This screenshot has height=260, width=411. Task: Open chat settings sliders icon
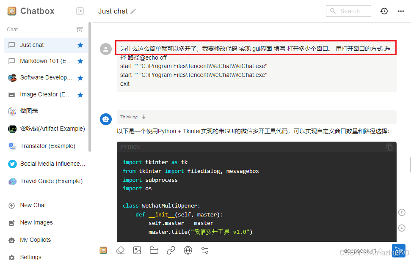[x=205, y=251]
